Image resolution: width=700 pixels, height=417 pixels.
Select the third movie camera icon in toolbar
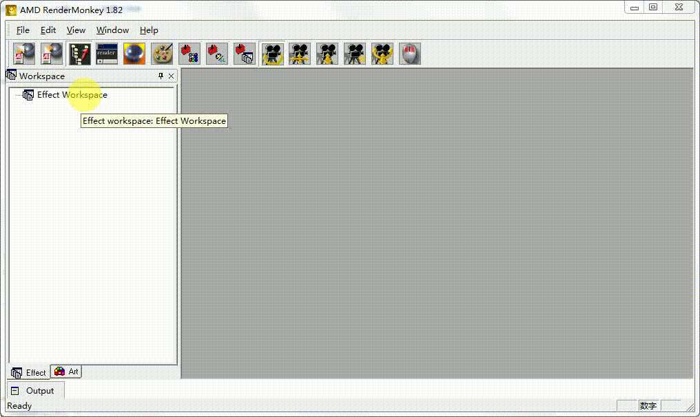point(327,54)
